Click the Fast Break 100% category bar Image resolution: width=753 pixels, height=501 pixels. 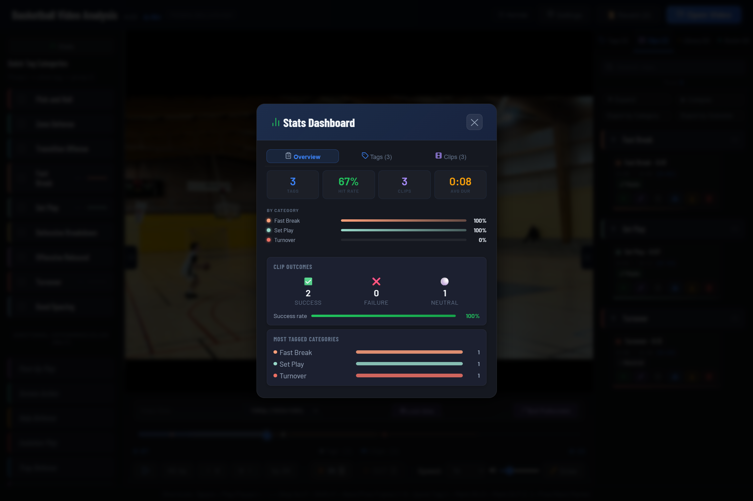click(x=403, y=220)
